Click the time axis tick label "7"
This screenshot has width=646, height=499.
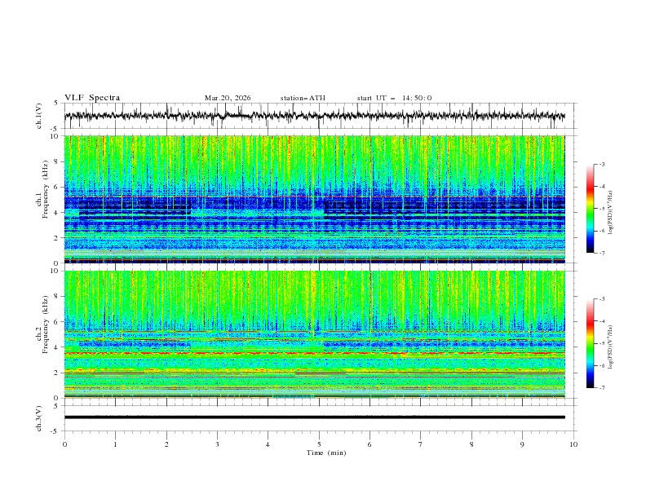[x=421, y=444]
